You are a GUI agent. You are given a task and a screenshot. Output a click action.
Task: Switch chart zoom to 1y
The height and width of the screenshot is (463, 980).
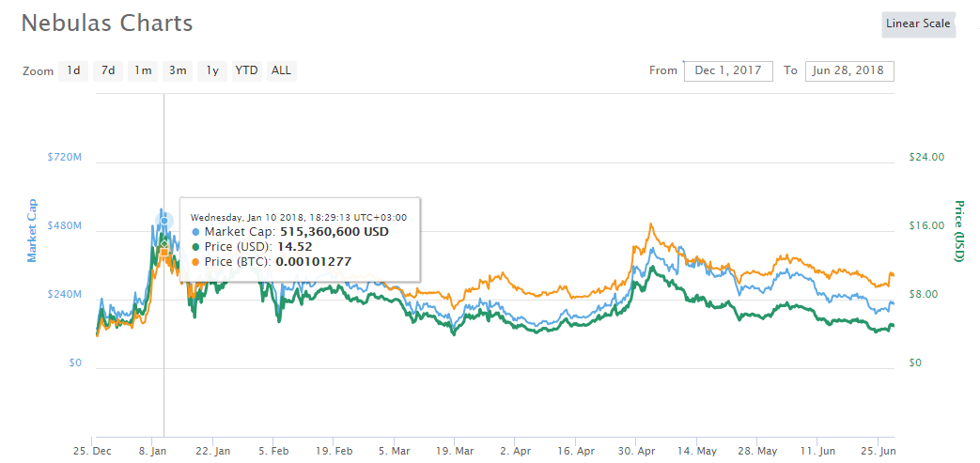pyautogui.click(x=212, y=70)
